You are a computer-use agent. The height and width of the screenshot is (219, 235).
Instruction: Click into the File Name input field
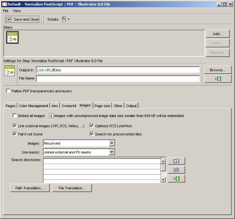point(118,79)
